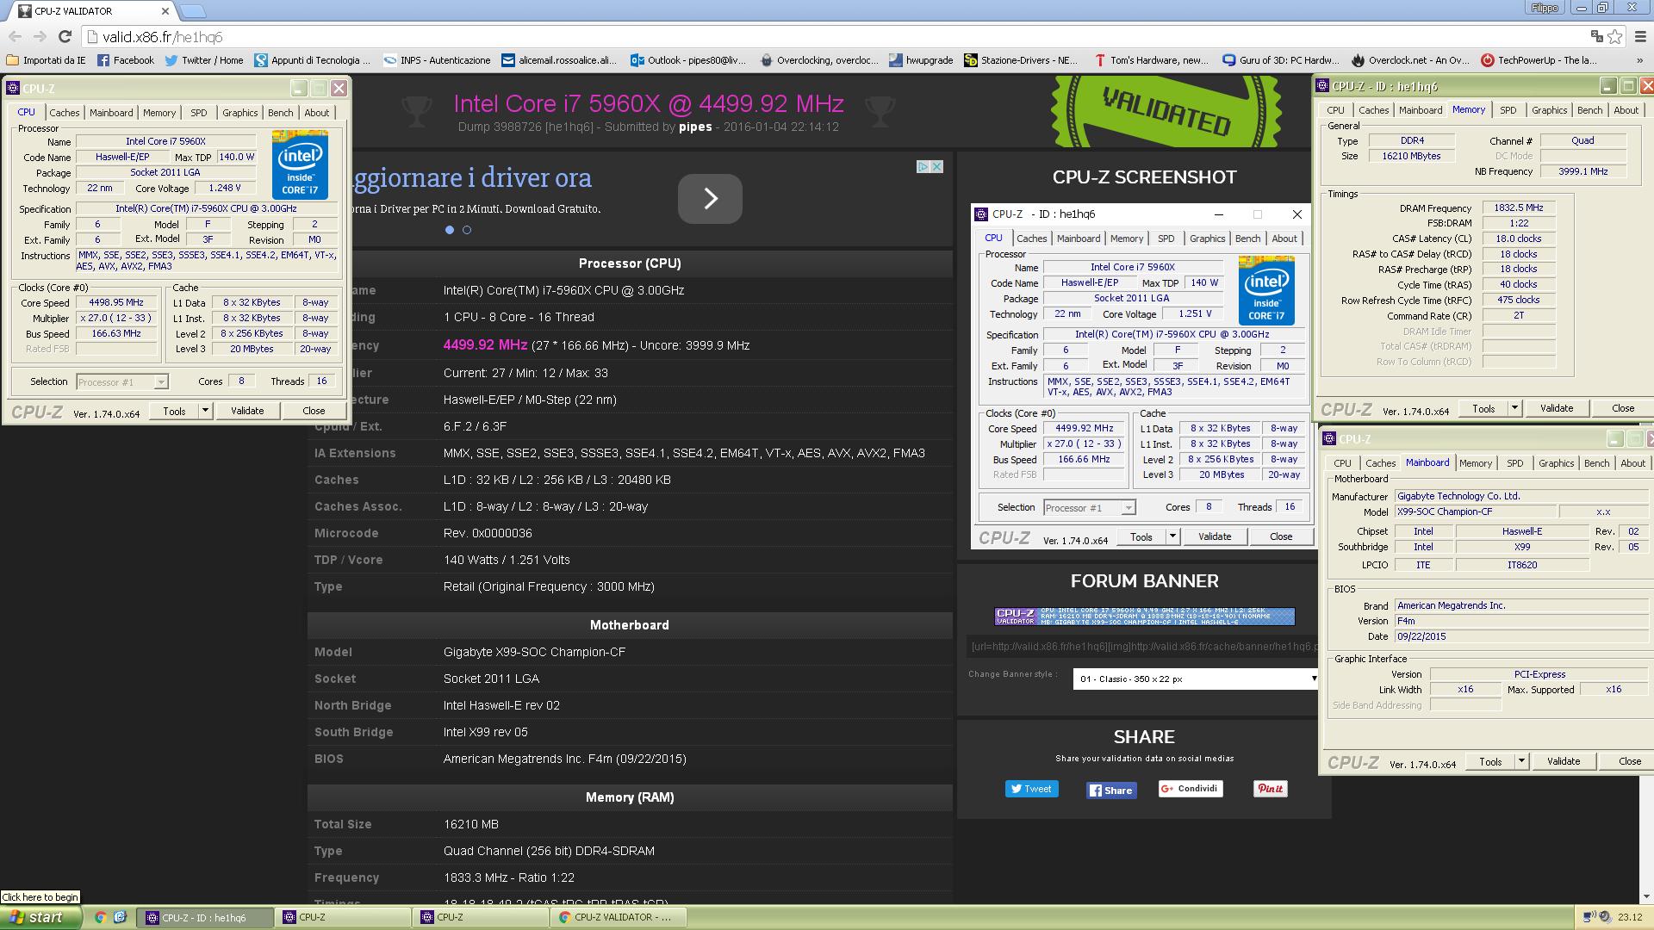Image resolution: width=1654 pixels, height=930 pixels.
Task: Open the Graphics tab in the Memory CPU-Z window
Action: (1549, 110)
